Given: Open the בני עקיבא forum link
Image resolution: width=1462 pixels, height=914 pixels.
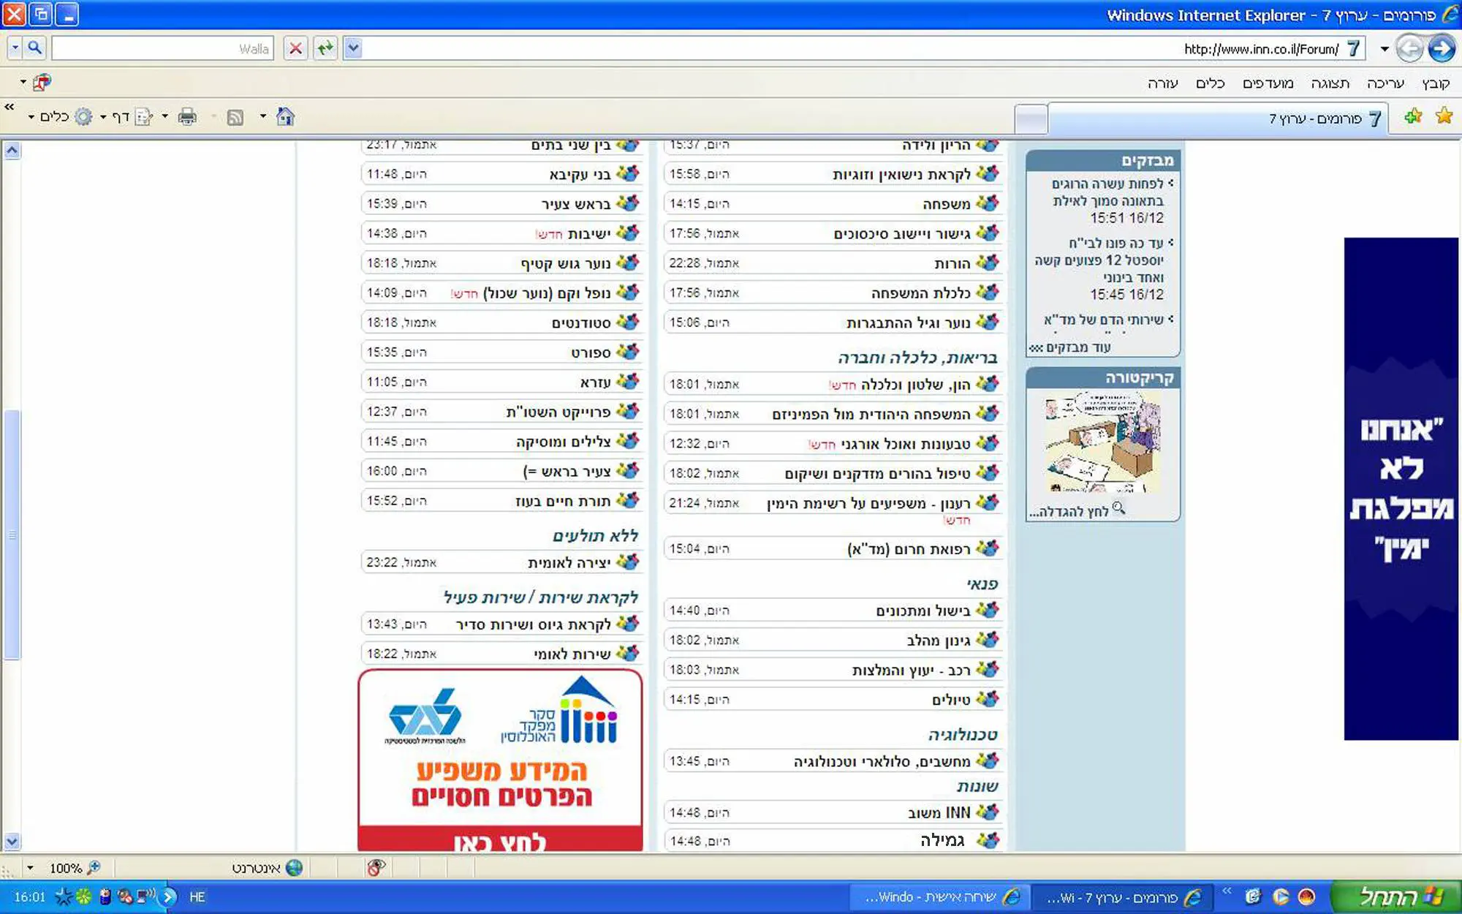Looking at the screenshot, I should [579, 175].
